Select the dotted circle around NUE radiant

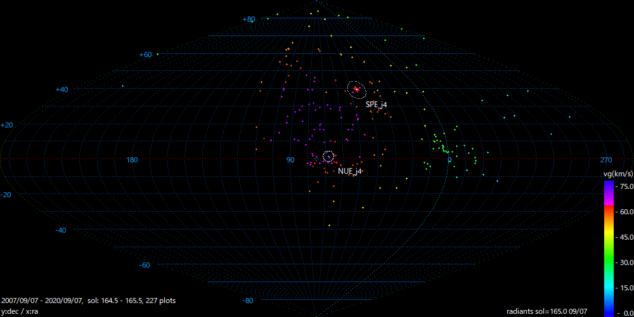[x=328, y=156]
